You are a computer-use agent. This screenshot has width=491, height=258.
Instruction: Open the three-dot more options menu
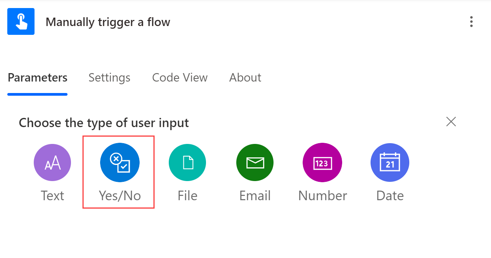[471, 22]
